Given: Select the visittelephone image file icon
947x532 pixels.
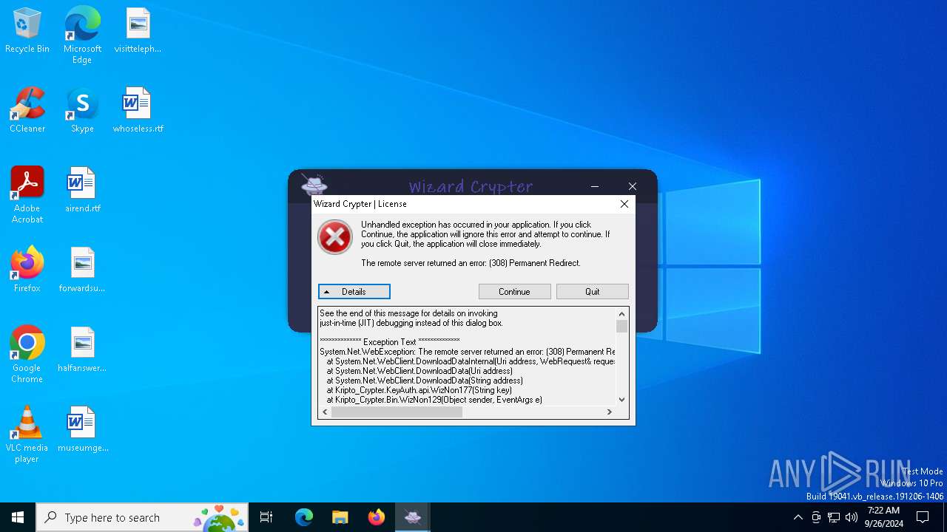Looking at the screenshot, I should (138, 31).
